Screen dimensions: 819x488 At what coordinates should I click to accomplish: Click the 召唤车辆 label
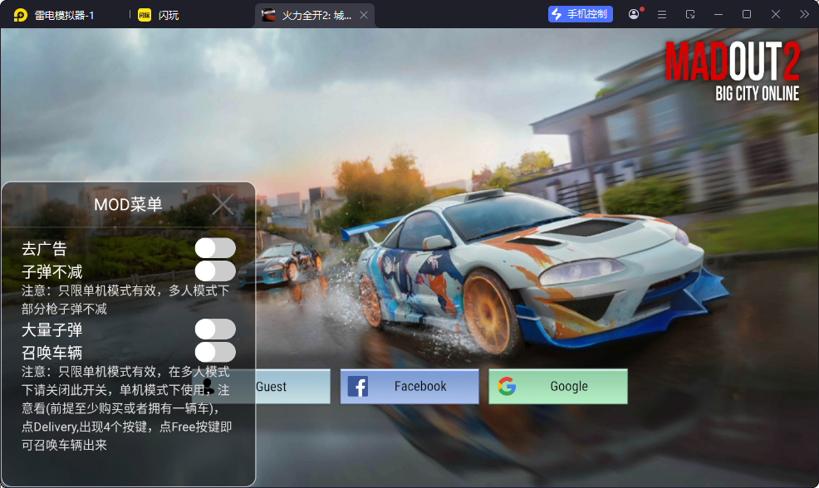coord(51,353)
